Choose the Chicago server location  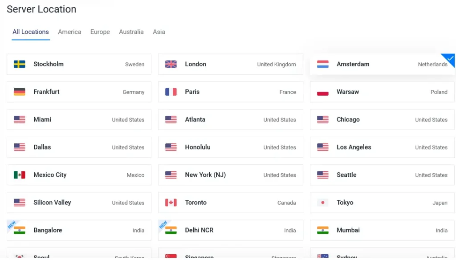pyautogui.click(x=382, y=119)
